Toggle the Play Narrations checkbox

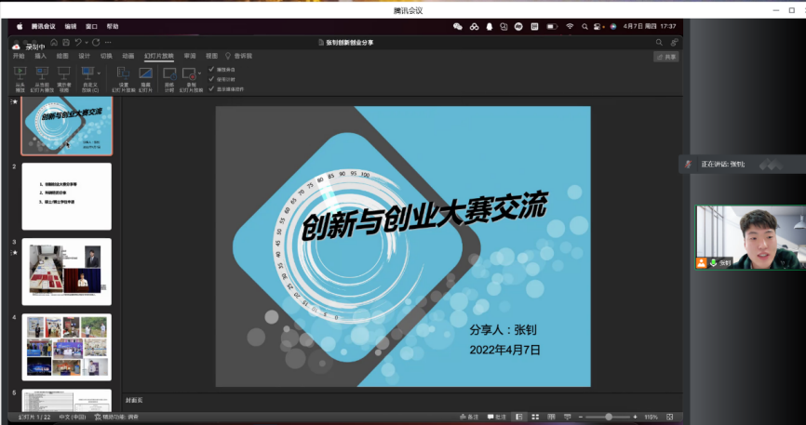point(211,69)
